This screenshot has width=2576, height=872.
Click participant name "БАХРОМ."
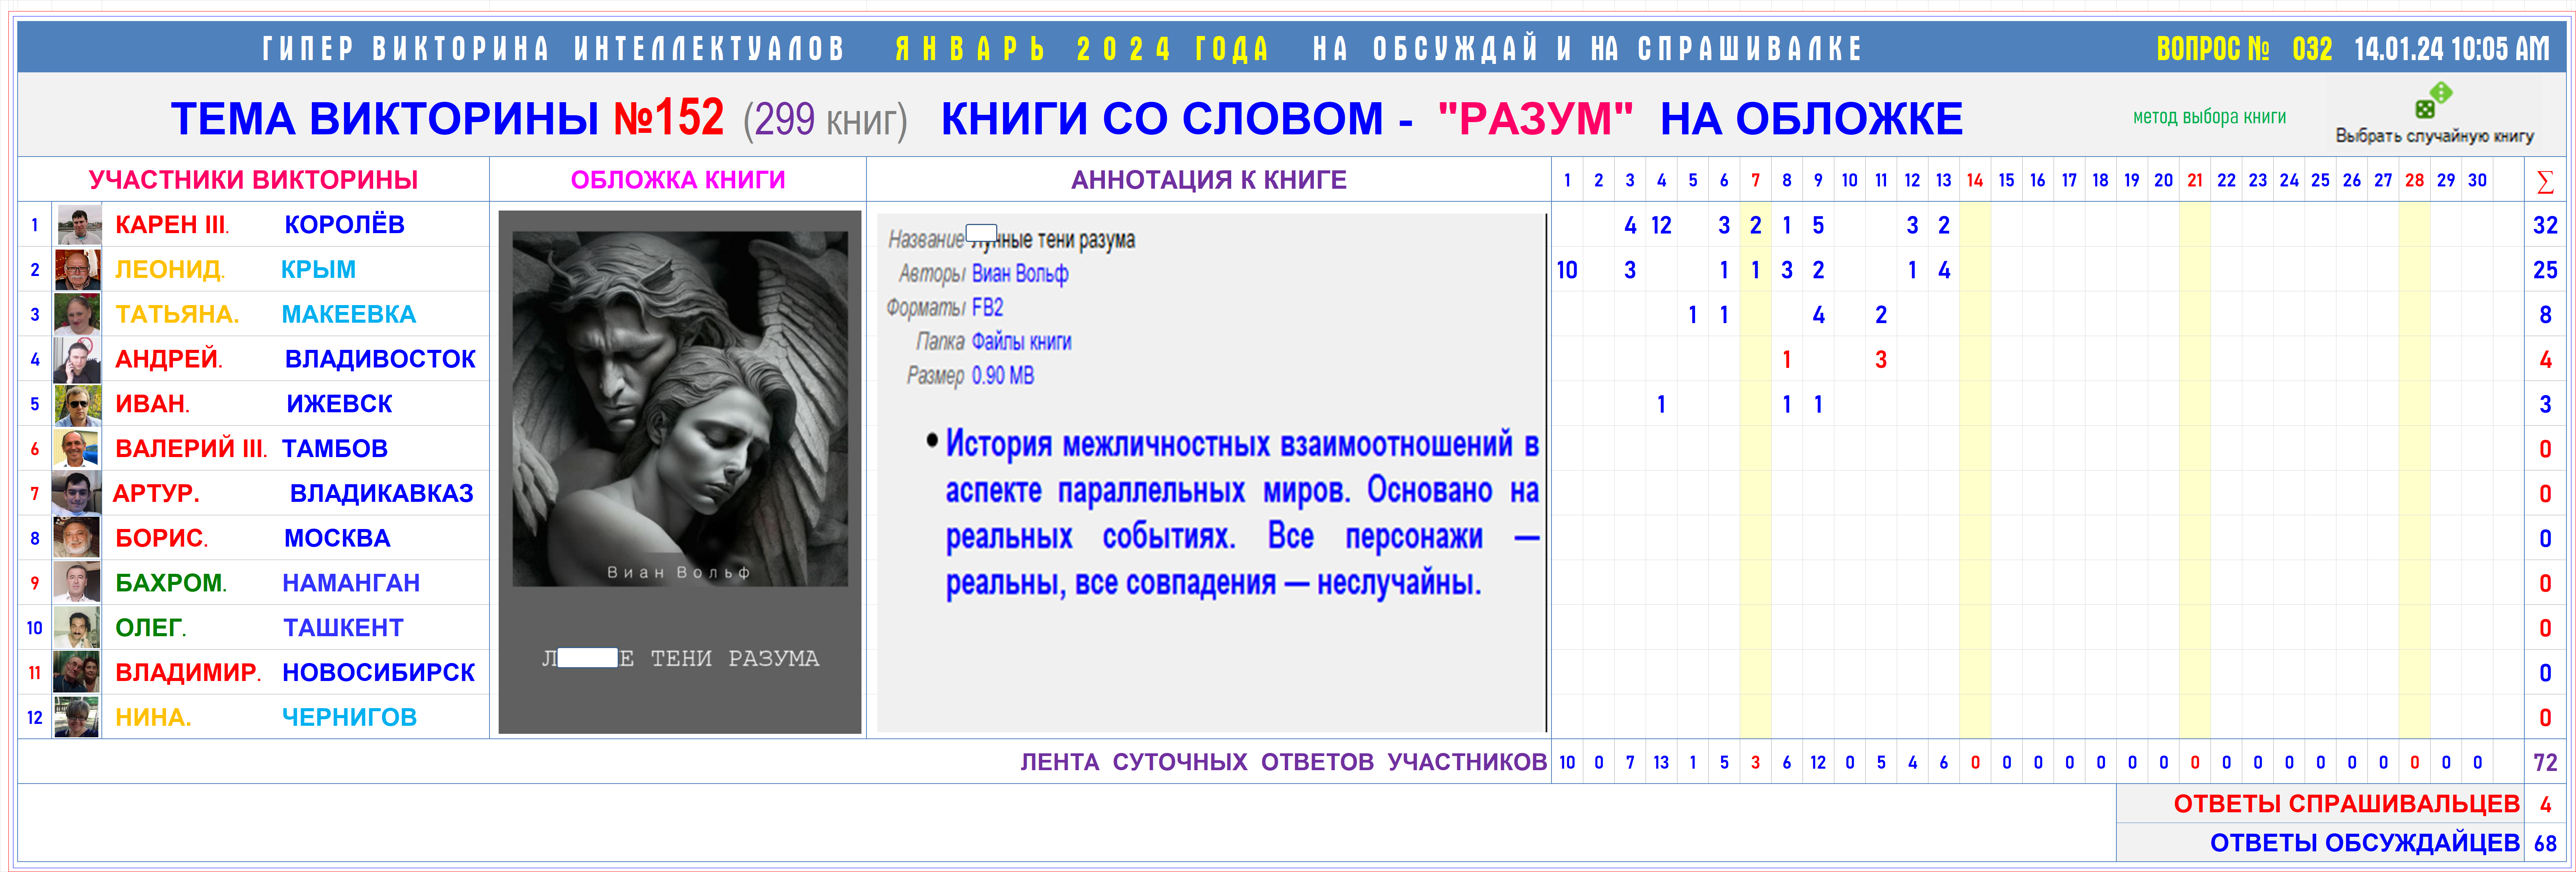171,583
